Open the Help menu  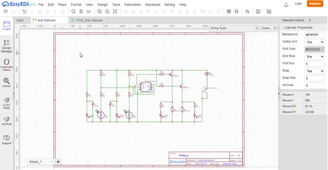coord(182,5)
